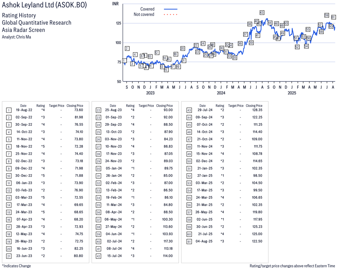339x268 pixels.
Task: Click the date 04-Jun-24
Action: pos(114,234)
